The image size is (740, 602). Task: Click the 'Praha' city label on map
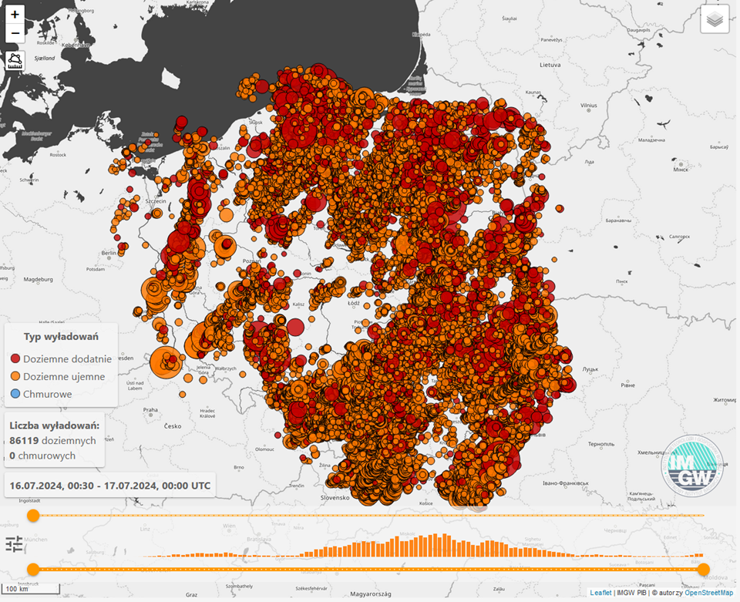click(x=150, y=409)
